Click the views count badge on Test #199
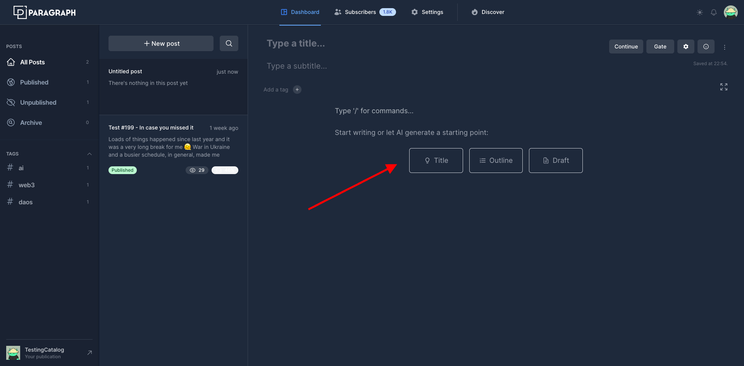The width and height of the screenshot is (744, 366). [197, 170]
